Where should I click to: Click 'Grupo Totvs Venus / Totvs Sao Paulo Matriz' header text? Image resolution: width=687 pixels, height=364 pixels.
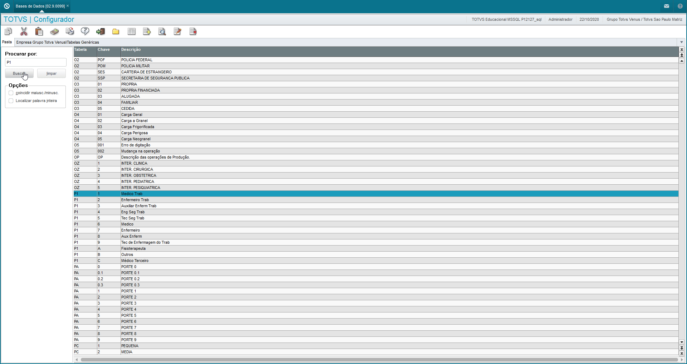point(644,20)
